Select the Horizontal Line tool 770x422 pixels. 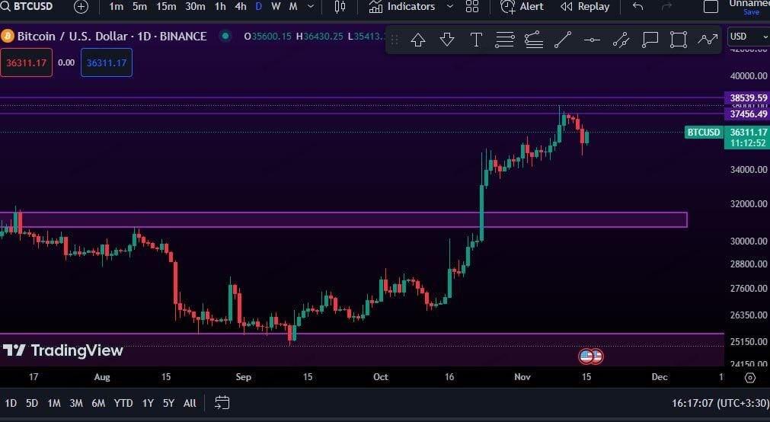(x=592, y=40)
